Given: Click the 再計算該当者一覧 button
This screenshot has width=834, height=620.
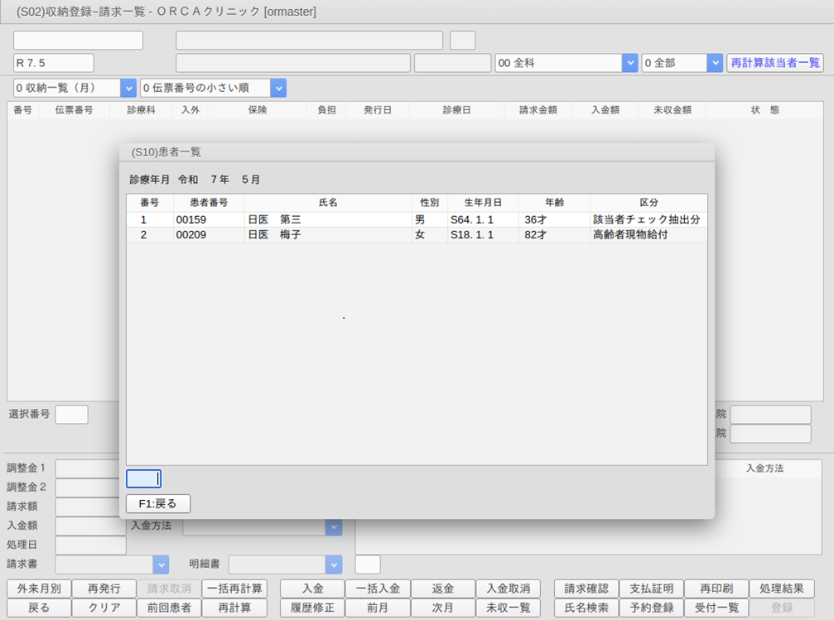Looking at the screenshot, I should pyautogui.click(x=774, y=63).
